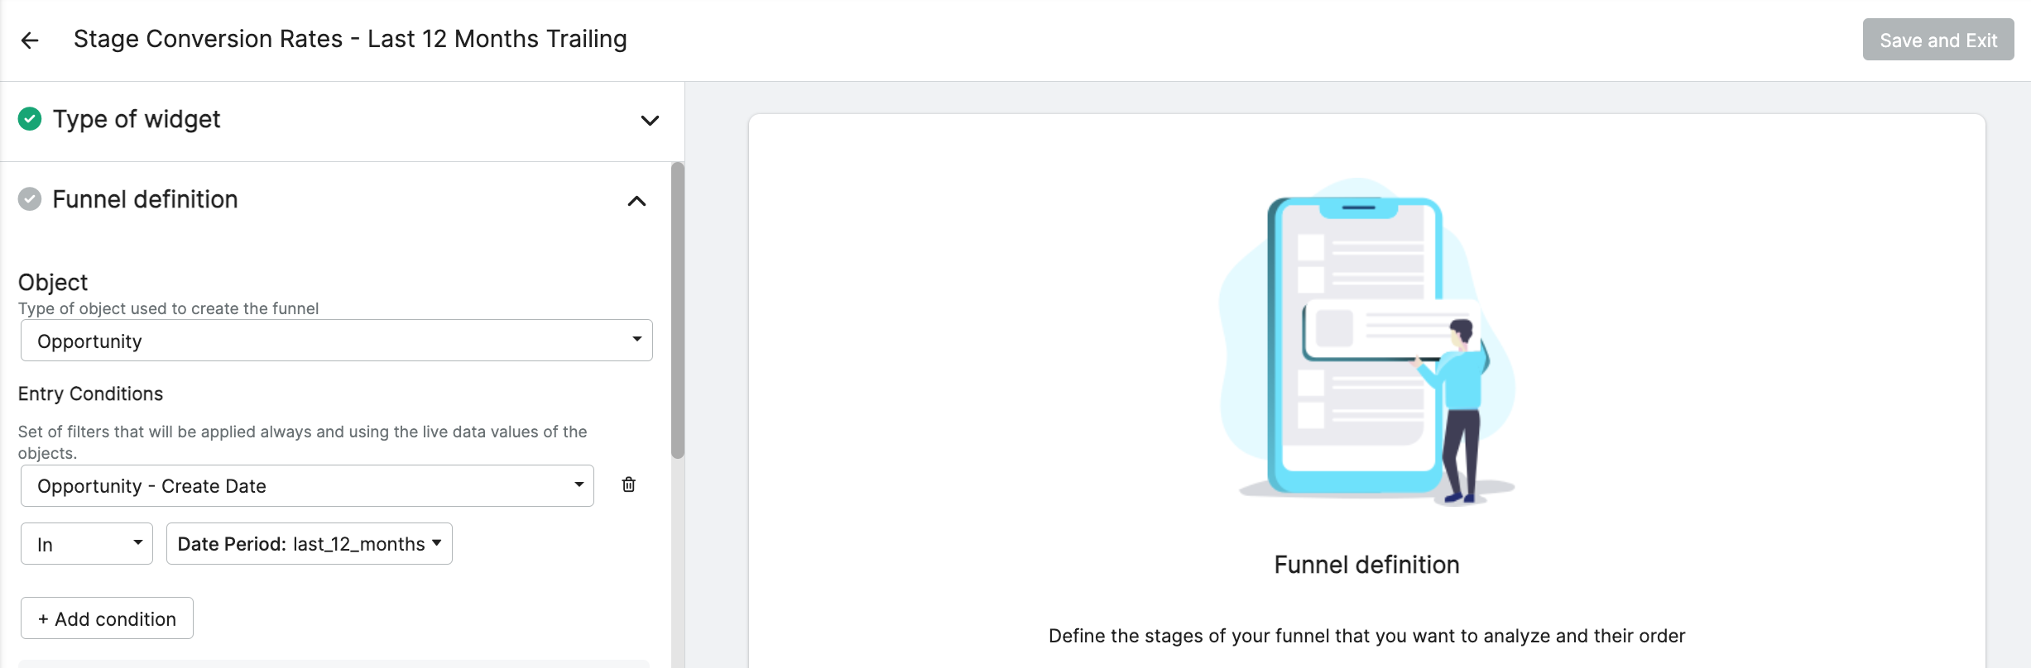The width and height of the screenshot is (2031, 668).
Task: Click the Funnel definition preview heading
Action: (1366, 565)
